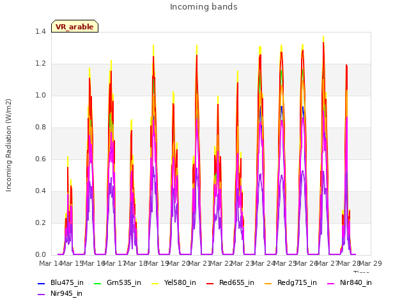Click the Mar 14 x-axis tick label
409x306 pixels.
pos(50,263)
